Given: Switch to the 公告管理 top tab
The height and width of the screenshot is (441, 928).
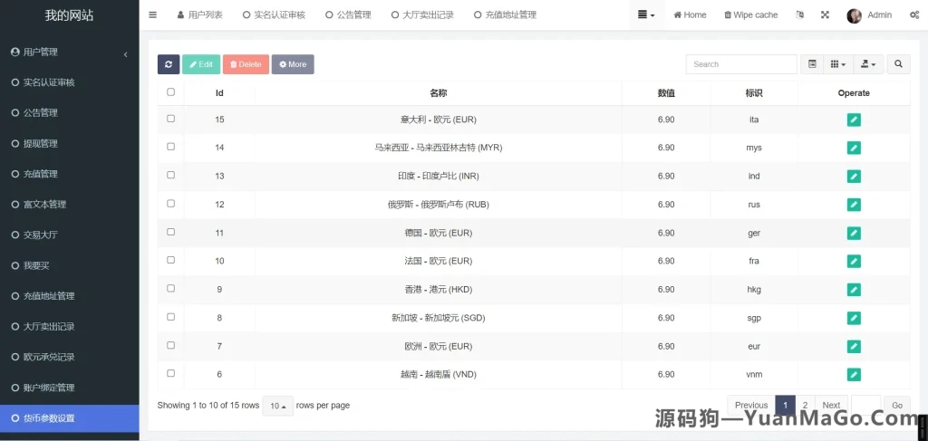Looking at the screenshot, I should pyautogui.click(x=349, y=14).
